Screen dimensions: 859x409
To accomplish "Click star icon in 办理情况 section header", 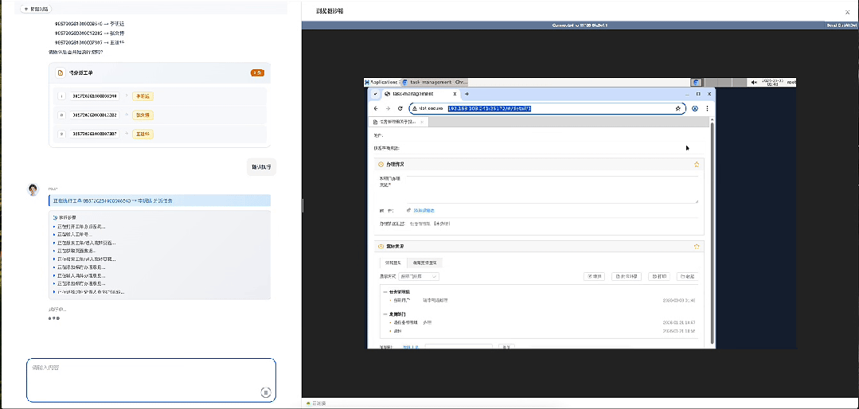I will tap(697, 164).
